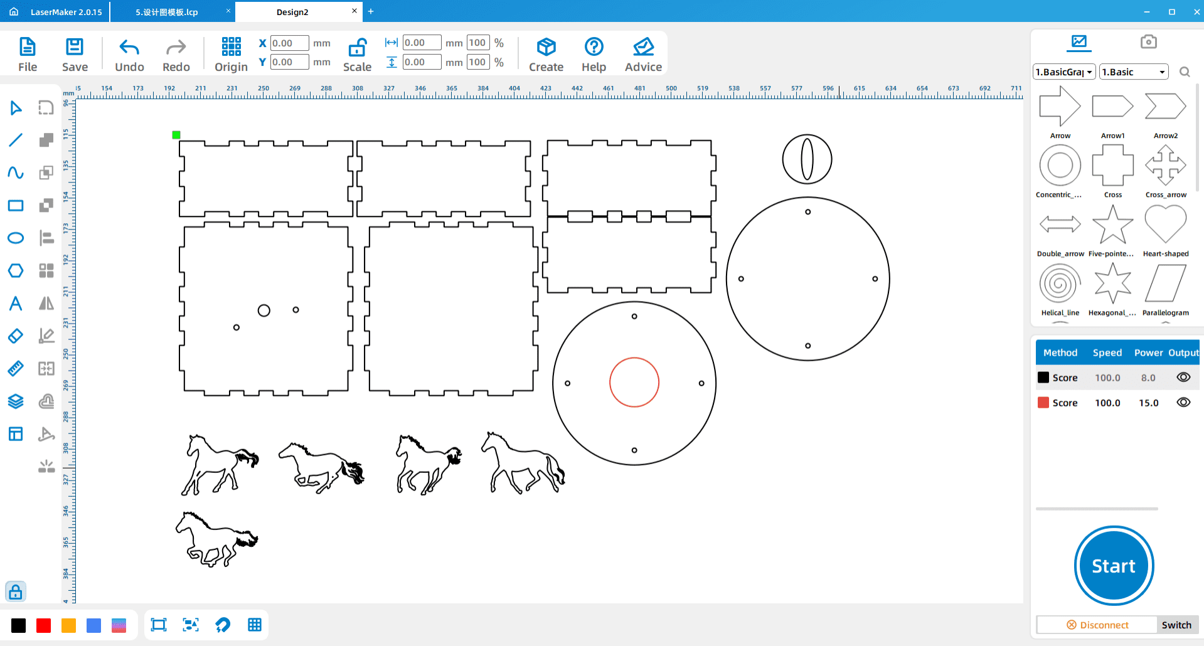Click the LaserMaker home icon

[x=14, y=11]
